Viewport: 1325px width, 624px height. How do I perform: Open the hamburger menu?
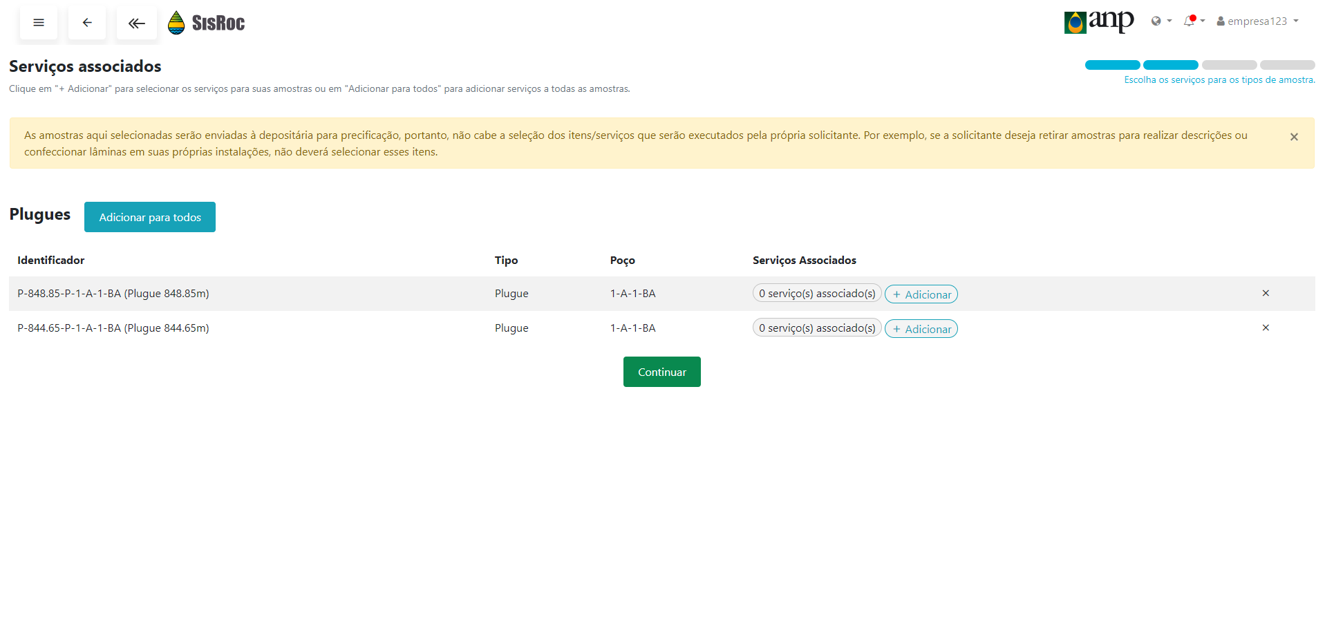click(39, 23)
